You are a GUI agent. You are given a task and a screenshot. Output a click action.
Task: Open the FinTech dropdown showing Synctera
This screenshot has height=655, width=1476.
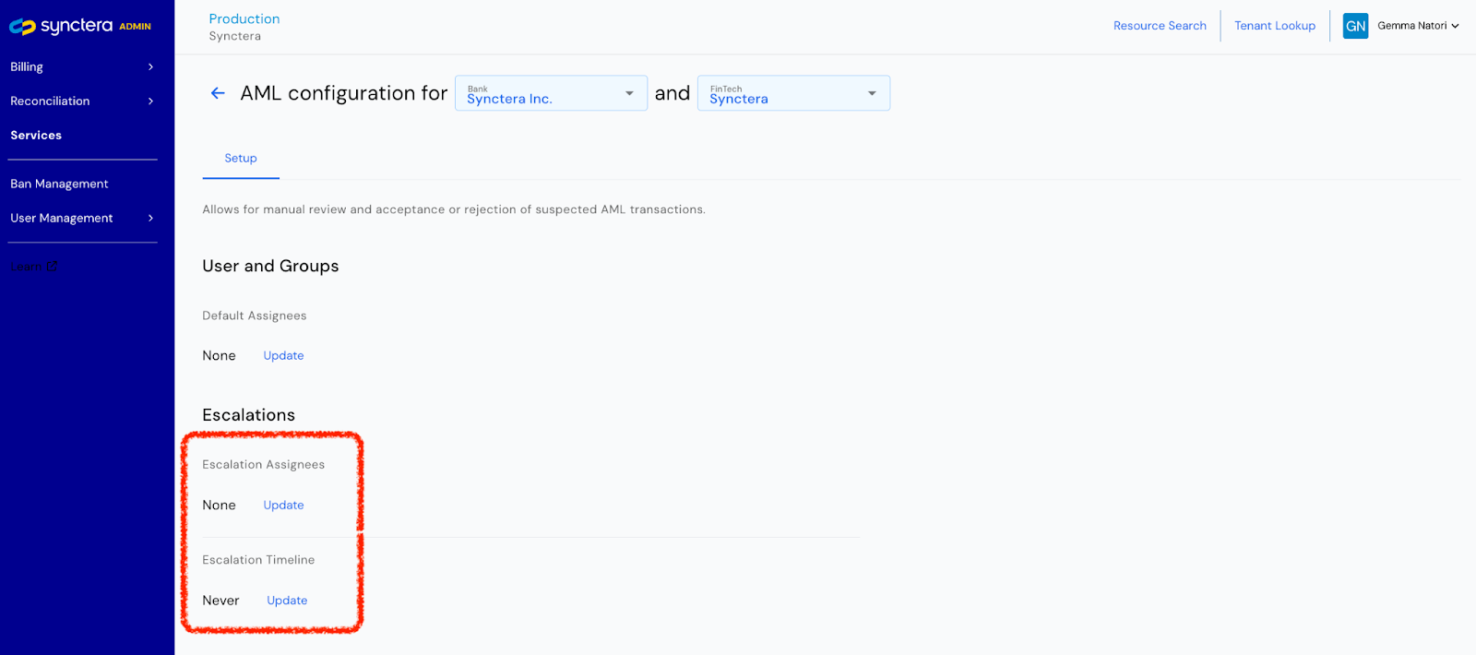[793, 93]
